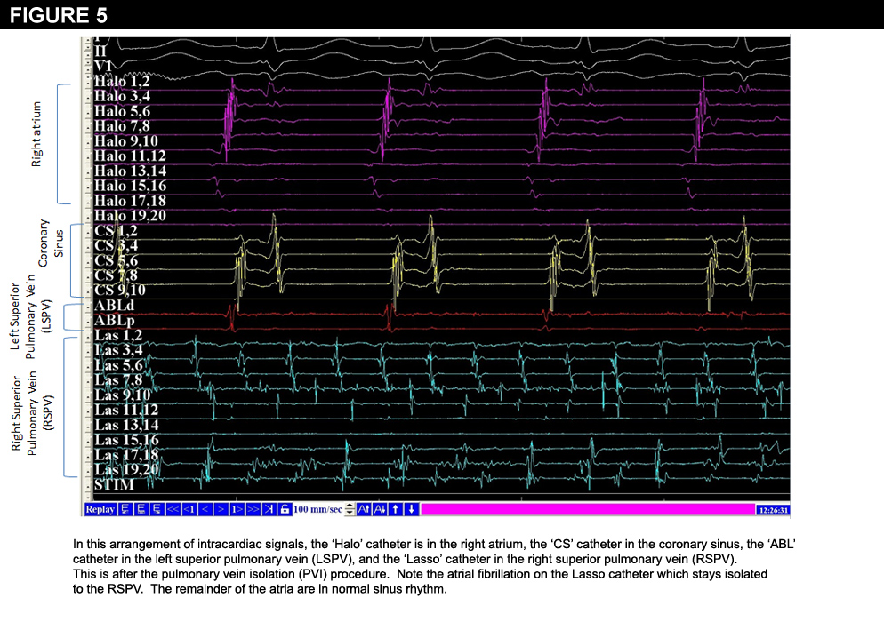This screenshot has width=884, height=622.
Task: Increase amplitude with the A↑ button
Action: pos(363,509)
